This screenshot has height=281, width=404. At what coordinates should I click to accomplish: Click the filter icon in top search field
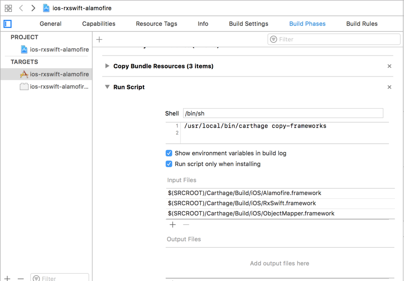(273, 39)
